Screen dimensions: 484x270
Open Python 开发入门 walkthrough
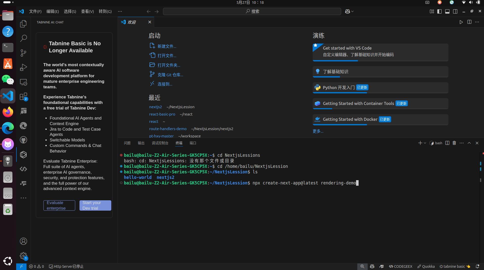click(x=380, y=88)
